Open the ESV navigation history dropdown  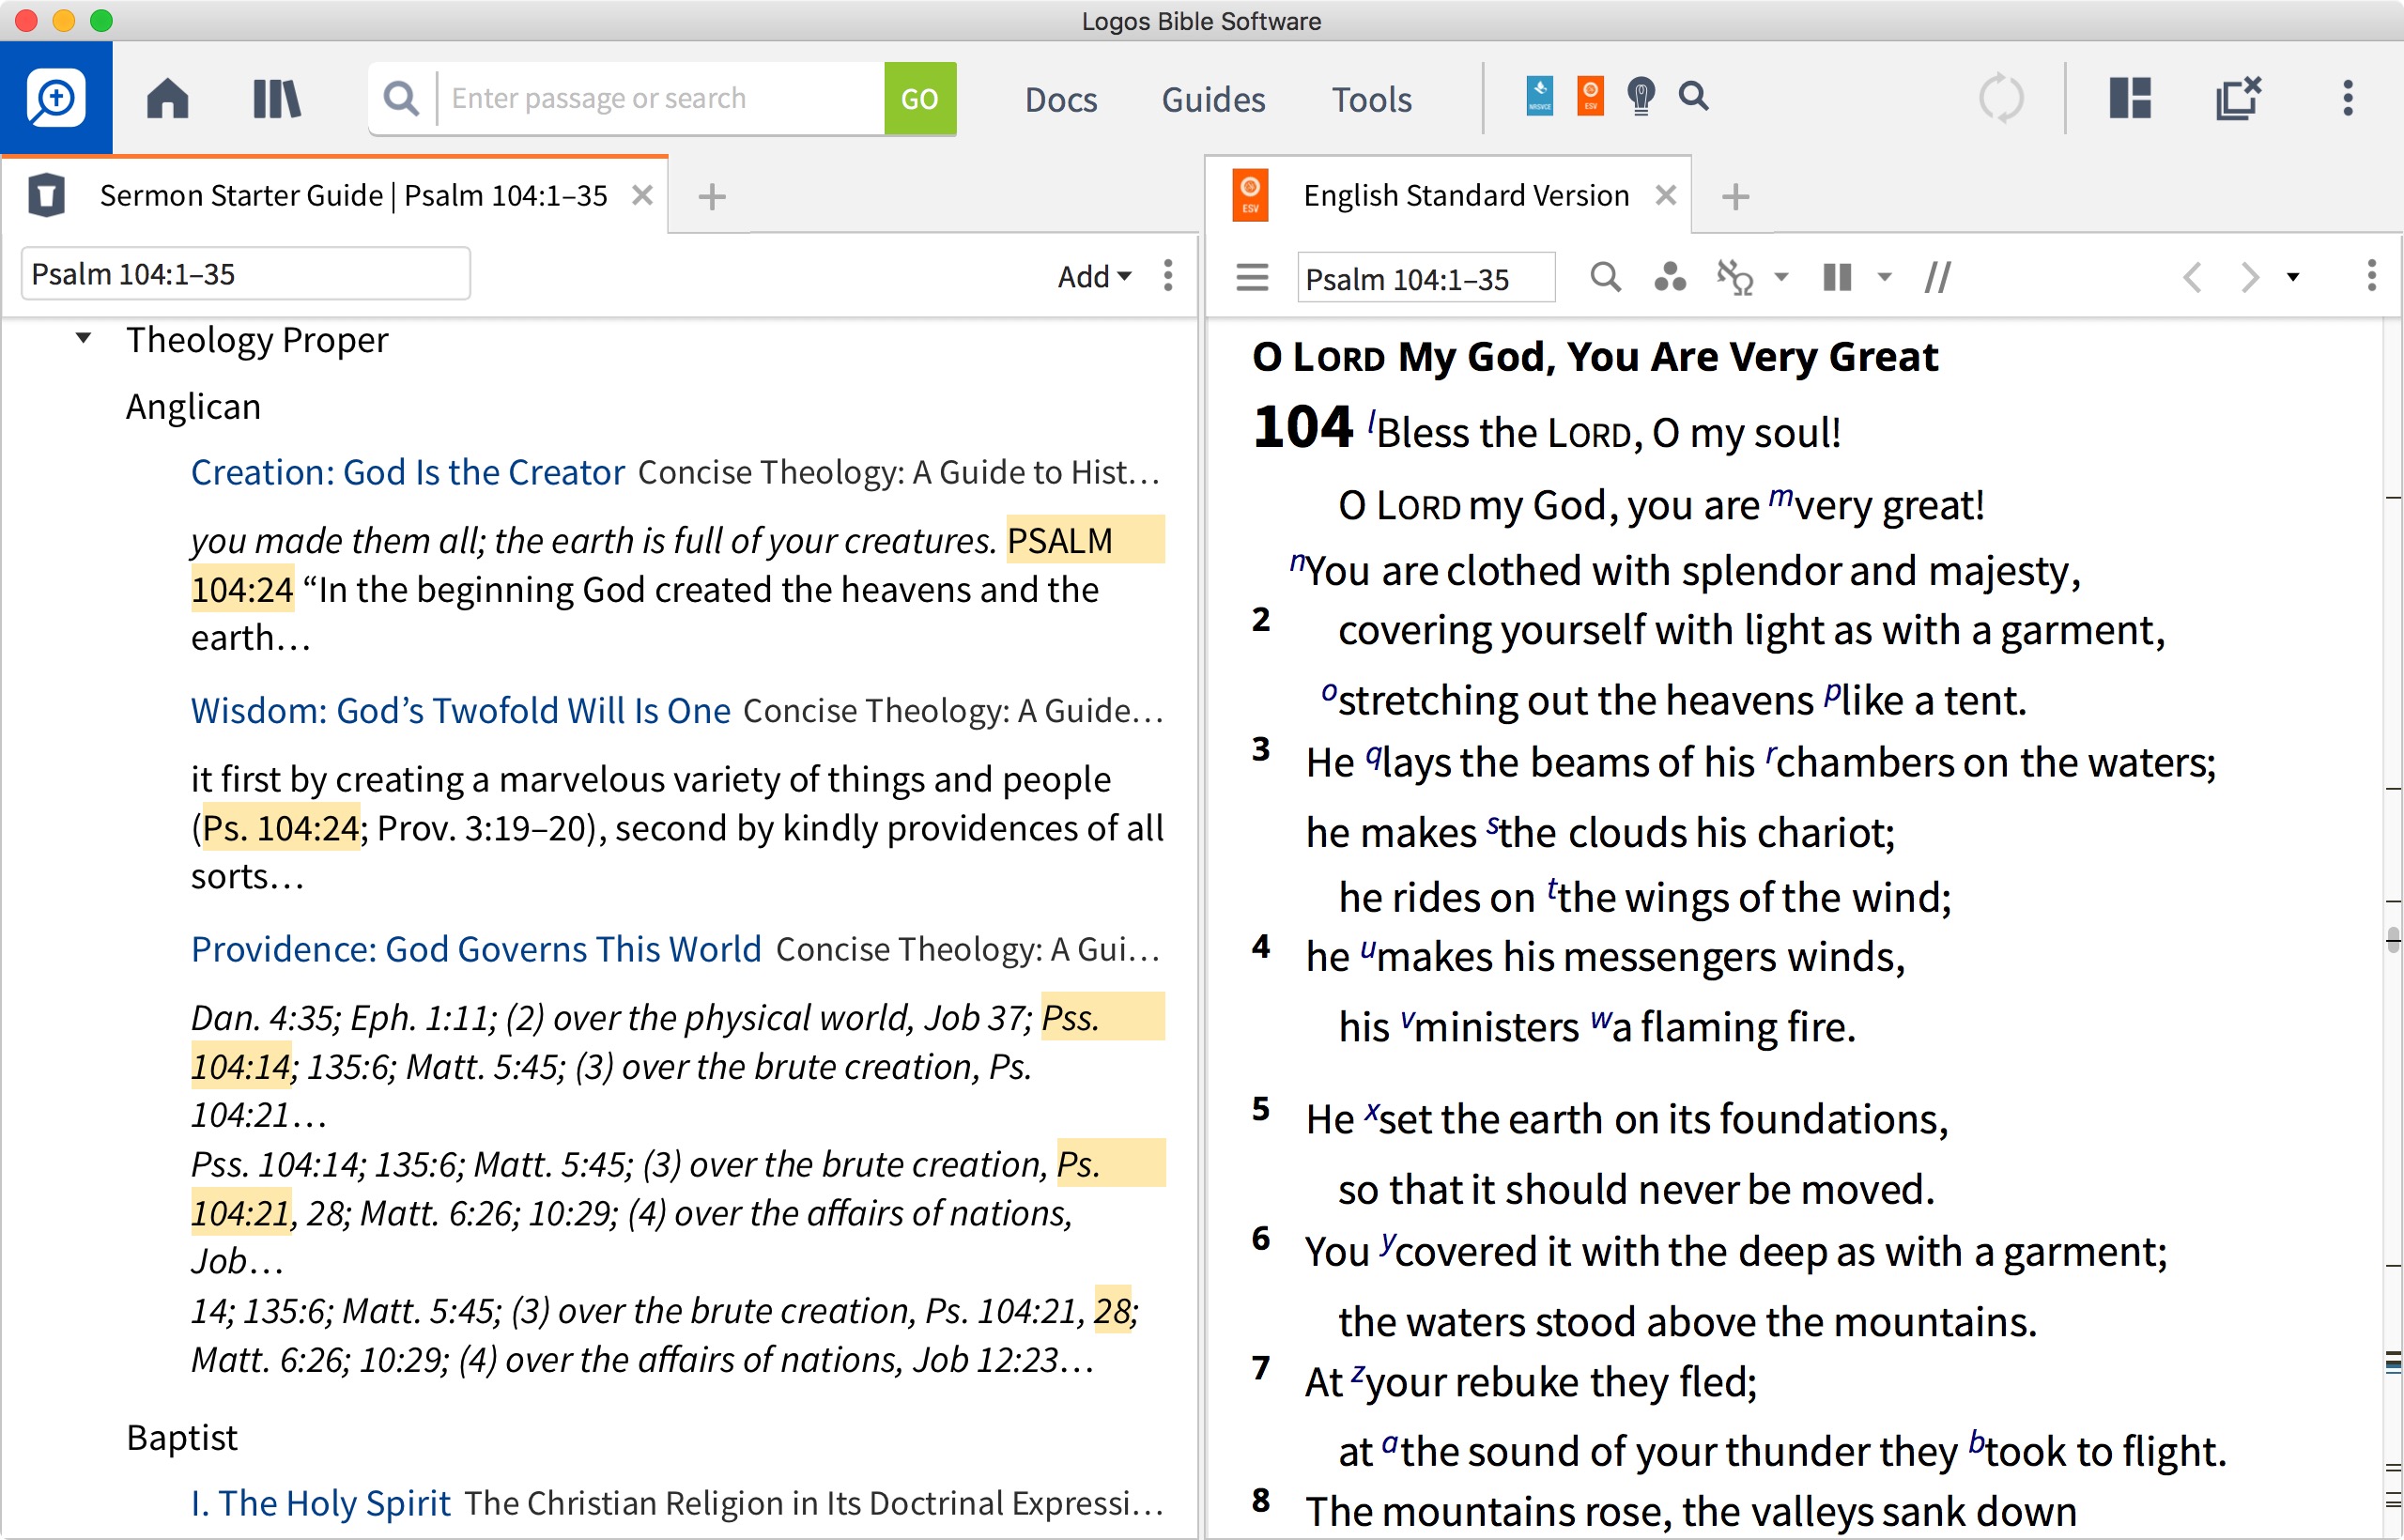click(2293, 277)
